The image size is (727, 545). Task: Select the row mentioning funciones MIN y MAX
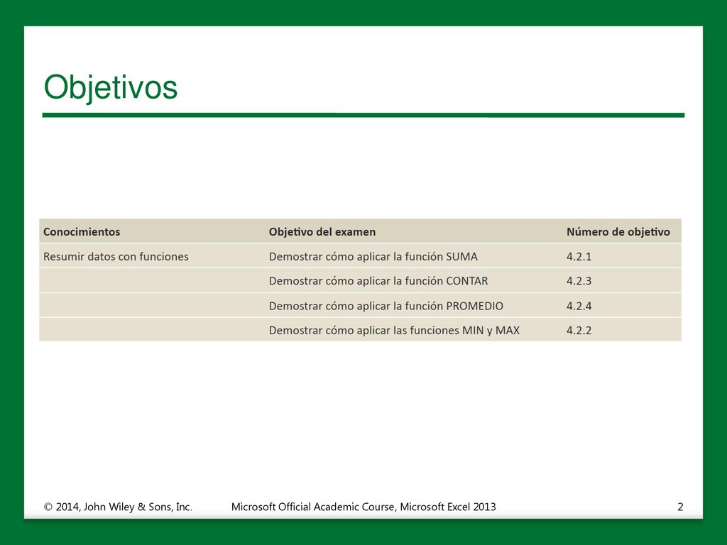pyautogui.click(x=360, y=330)
